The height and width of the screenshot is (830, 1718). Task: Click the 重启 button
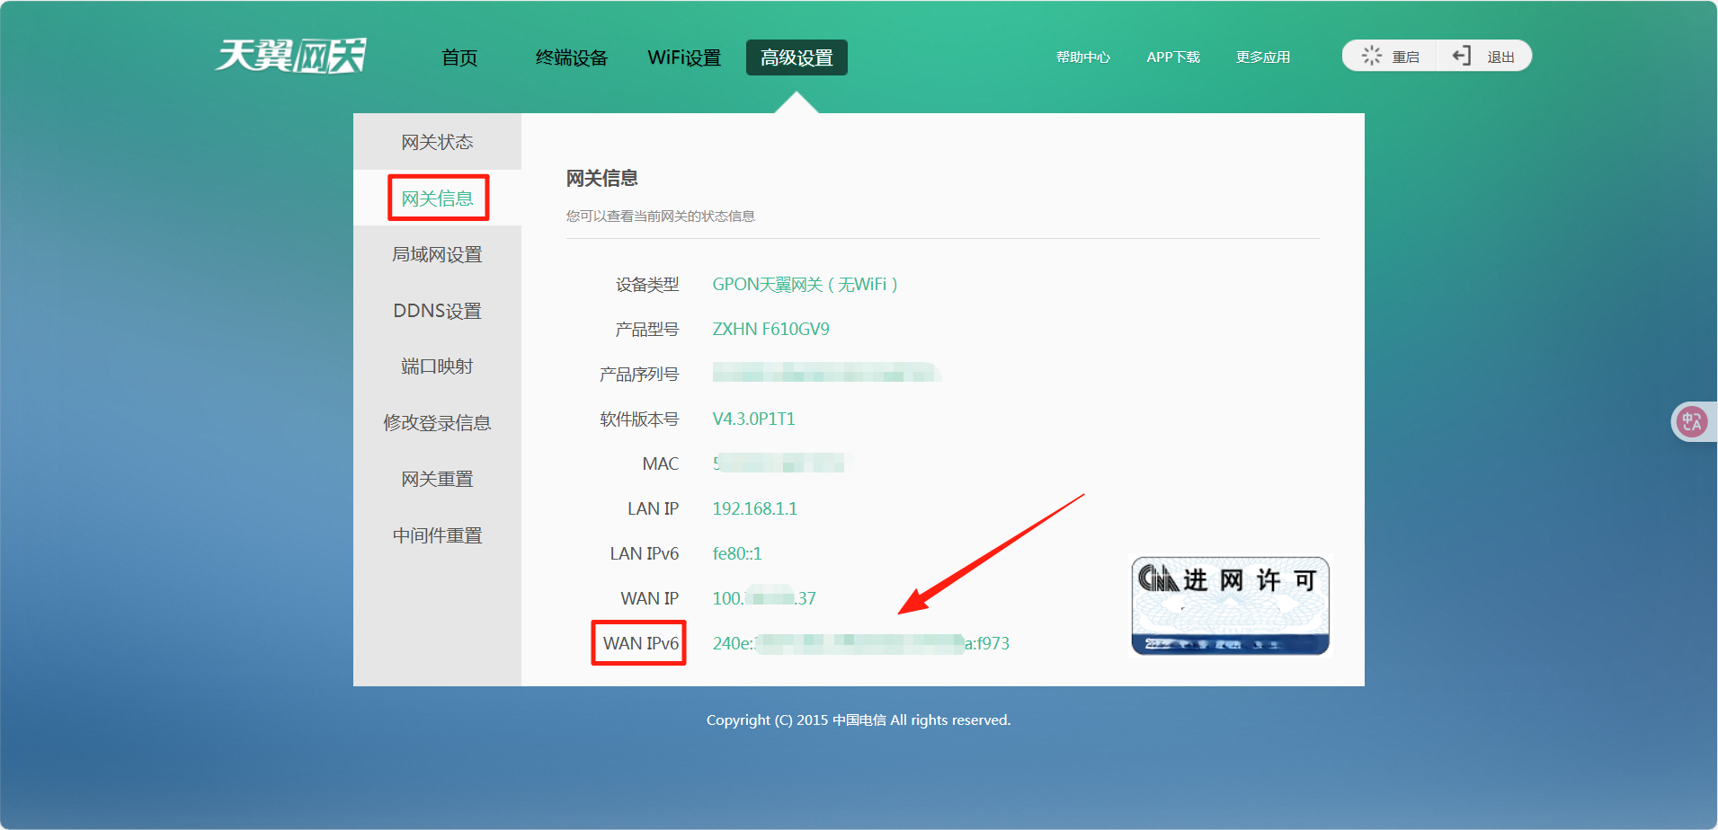pyautogui.click(x=1390, y=56)
